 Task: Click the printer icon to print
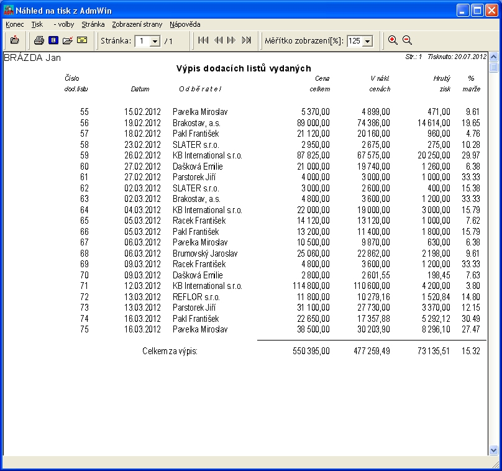click(x=39, y=40)
